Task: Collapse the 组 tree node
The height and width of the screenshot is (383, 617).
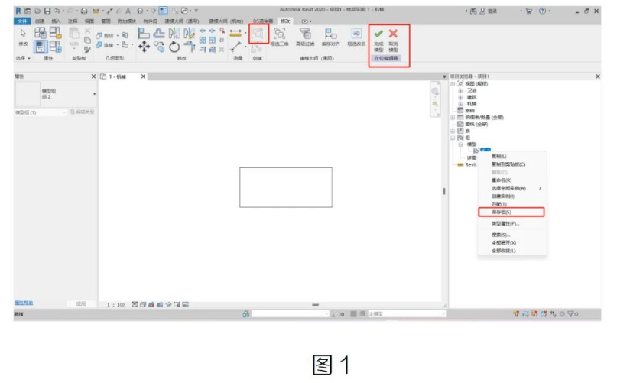Action: pos(453,138)
